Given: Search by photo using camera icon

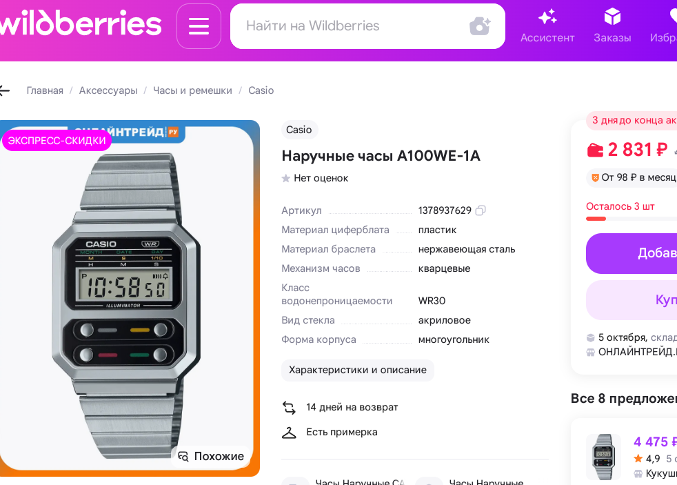Looking at the screenshot, I should tap(480, 26).
